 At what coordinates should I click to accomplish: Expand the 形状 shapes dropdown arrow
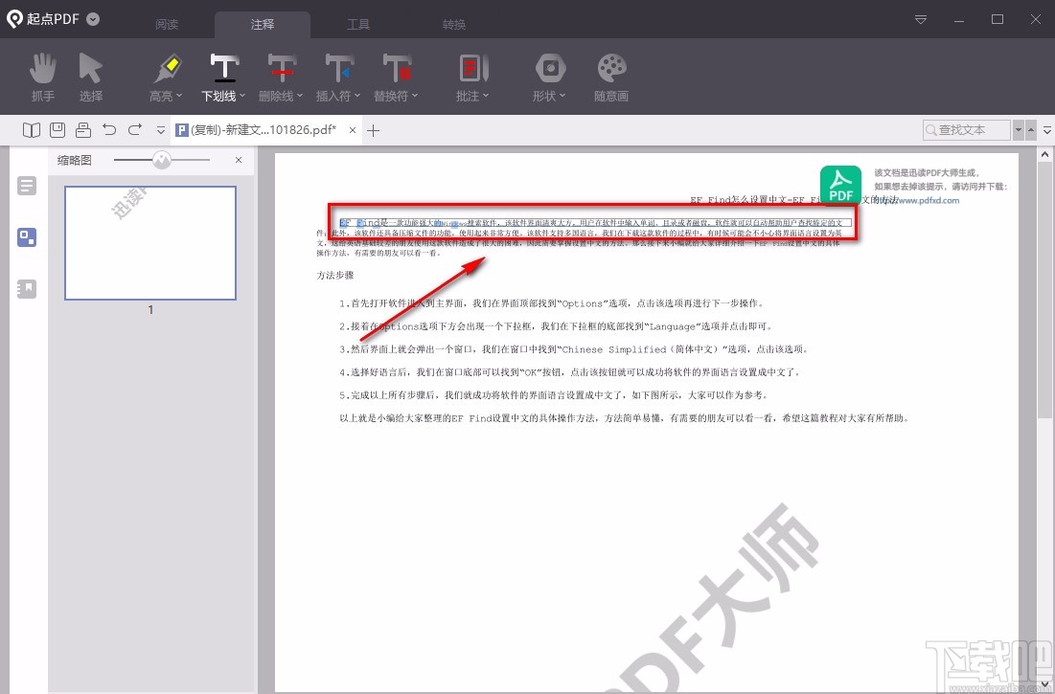[x=562, y=96]
